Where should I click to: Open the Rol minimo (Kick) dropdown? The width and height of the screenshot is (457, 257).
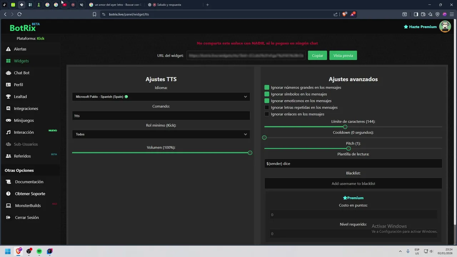[x=161, y=134]
